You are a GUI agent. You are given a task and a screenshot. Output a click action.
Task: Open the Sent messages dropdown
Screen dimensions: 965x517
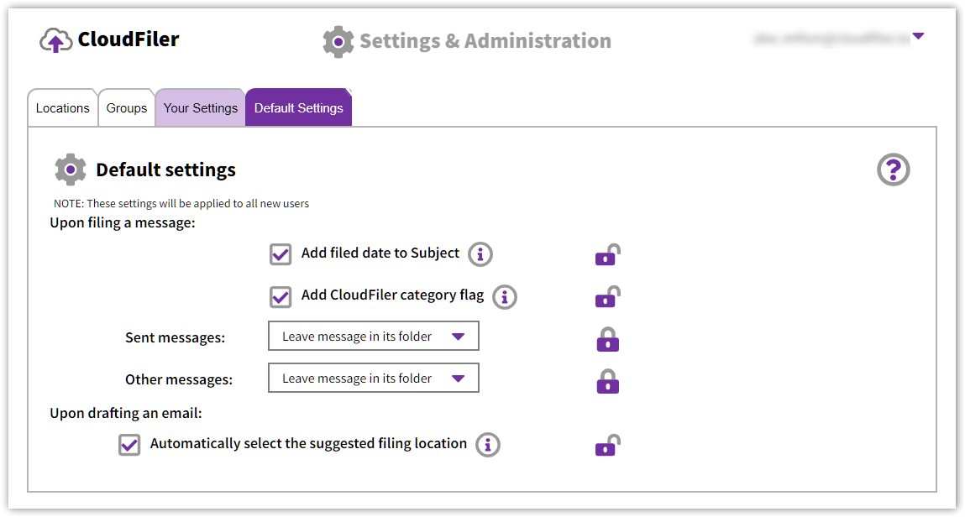374,337
